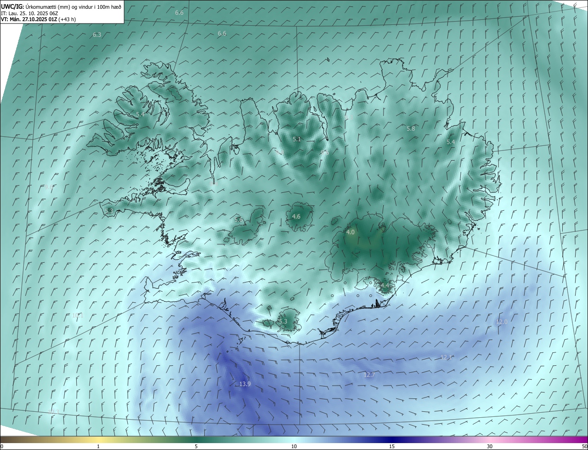Click the 'VT: Mán. 27.10.2025 01Z (+43 h)' line
The height and width of the screenshot is (450, 588).
tap(39, 19)
